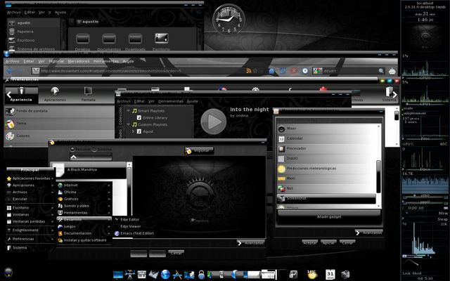Click the Importar button in theme selector
The image size is (450, 281).
tap(199, 150)
